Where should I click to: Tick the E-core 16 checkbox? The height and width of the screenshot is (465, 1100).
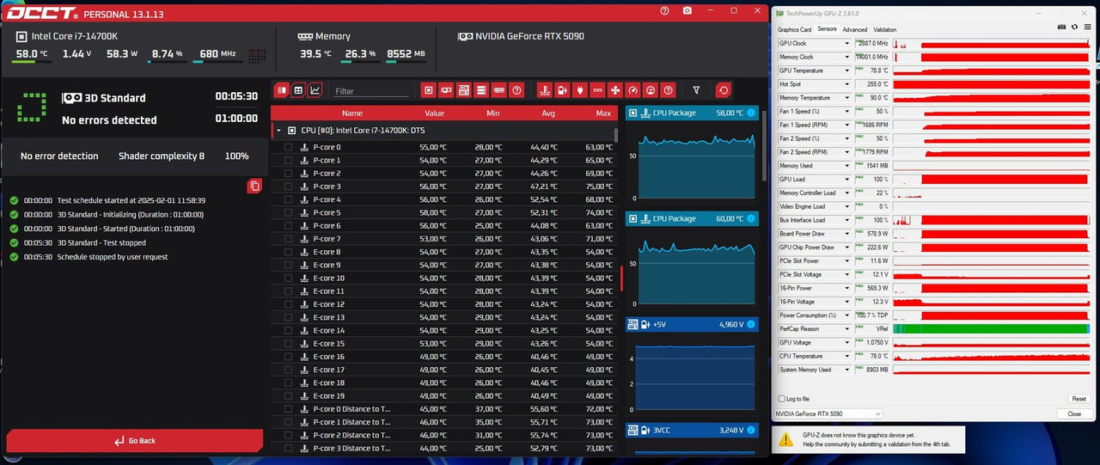click(x=289, y=357)
